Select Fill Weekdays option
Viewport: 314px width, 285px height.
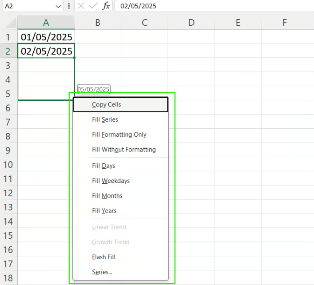[111, 181]
